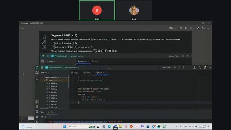The width and height of the screenshot is (231, 130).
Task: Go back with viewer arrow icon
Action: [23, 28]
